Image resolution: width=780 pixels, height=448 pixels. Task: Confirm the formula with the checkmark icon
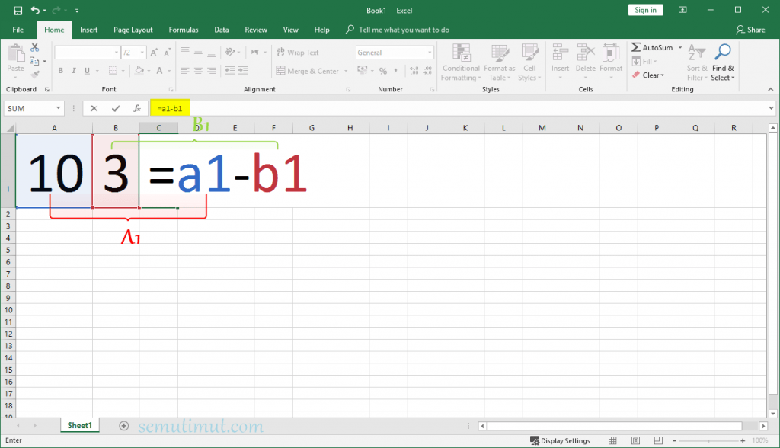(x=116, y=109)
